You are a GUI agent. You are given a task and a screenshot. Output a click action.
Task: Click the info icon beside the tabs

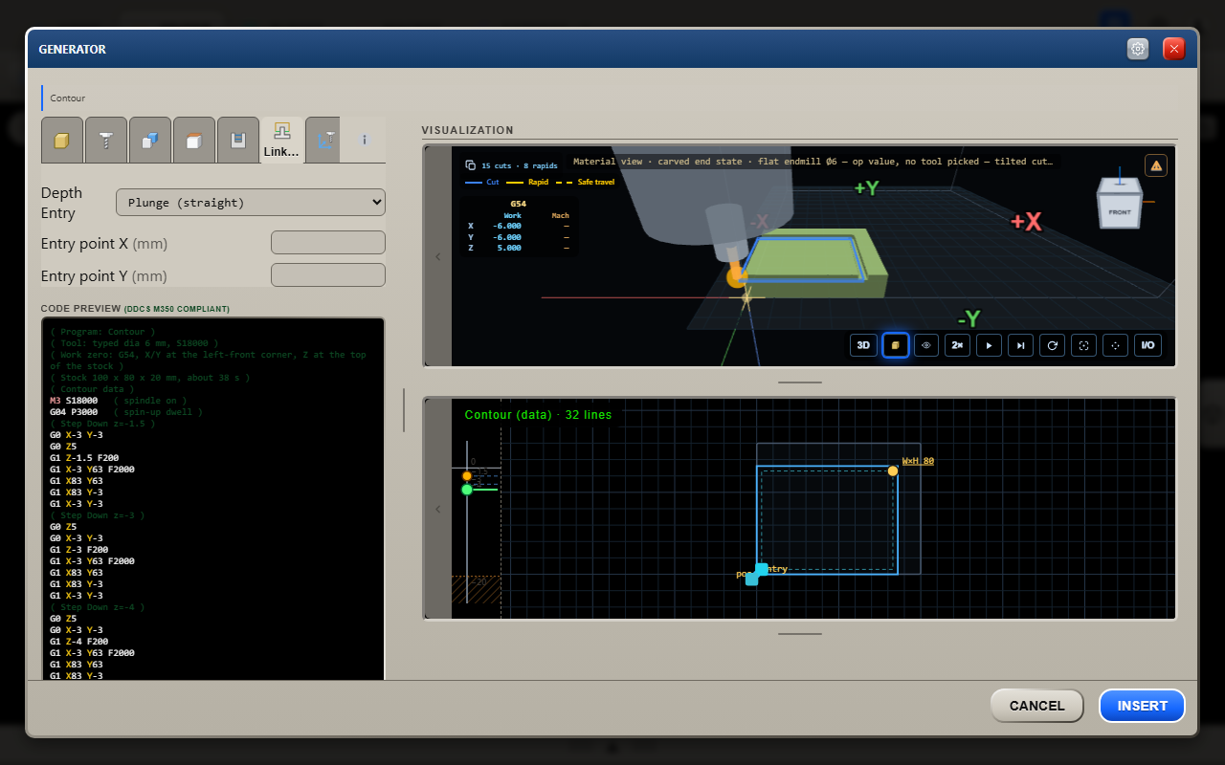click(x=365, y=140)
